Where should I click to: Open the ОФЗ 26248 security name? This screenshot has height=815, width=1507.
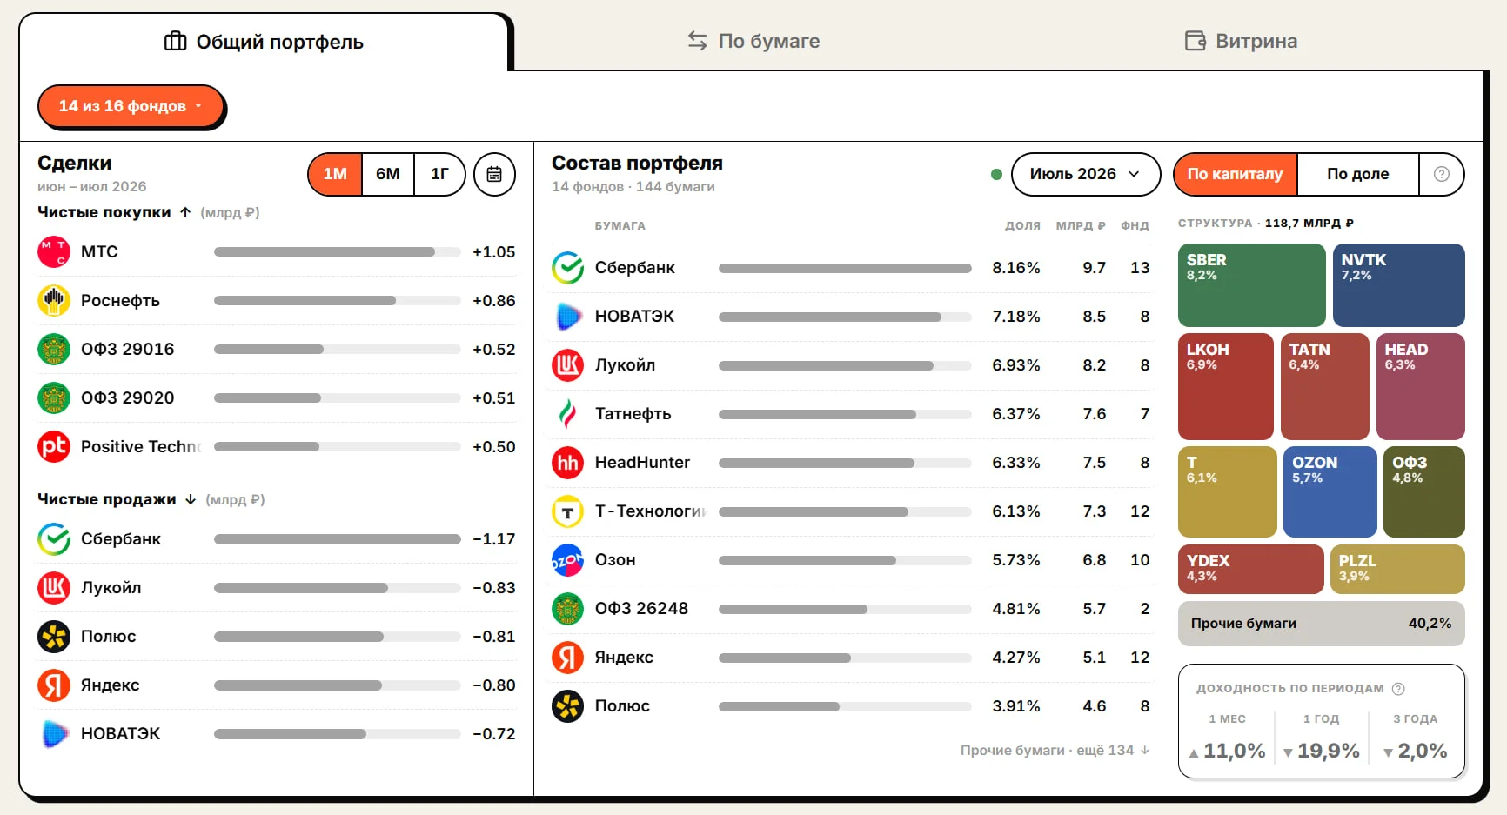(x=641, y=609)
